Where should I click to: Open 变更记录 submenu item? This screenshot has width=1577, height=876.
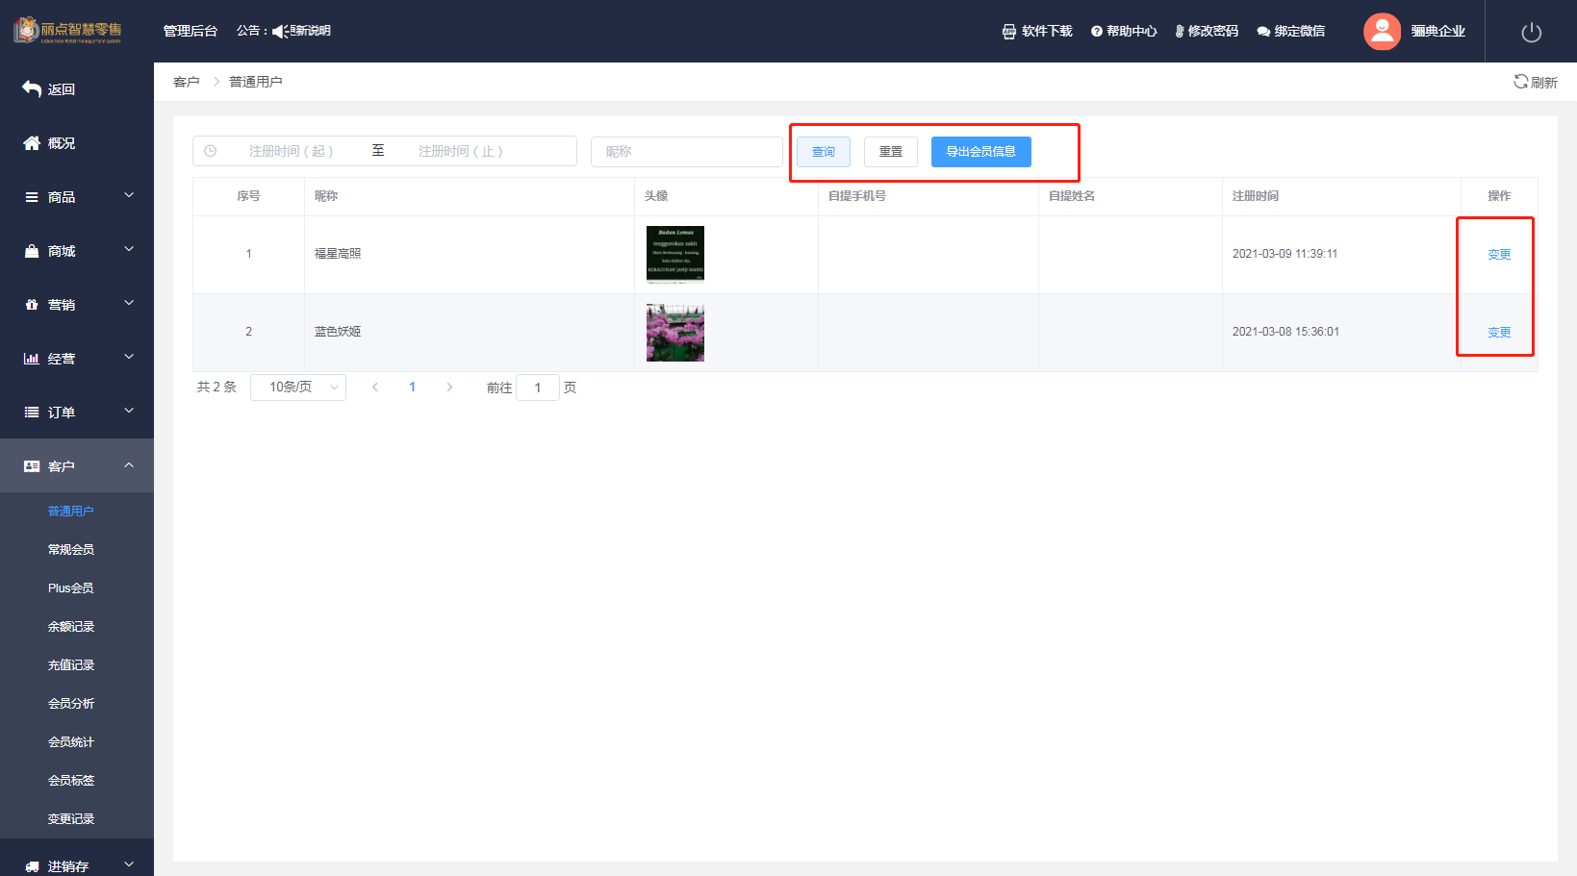pos(71,818)
